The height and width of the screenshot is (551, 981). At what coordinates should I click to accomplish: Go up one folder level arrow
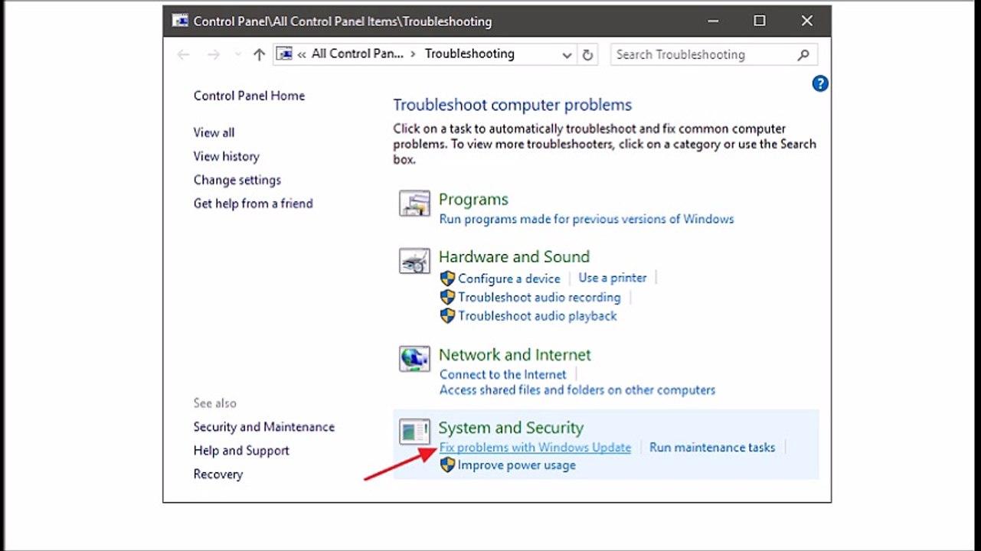click(259, 54)
